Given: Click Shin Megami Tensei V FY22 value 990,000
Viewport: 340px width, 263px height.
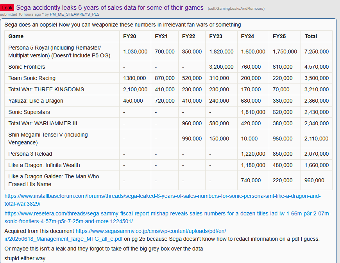Looking at the screenshot, I should [191, 139].
